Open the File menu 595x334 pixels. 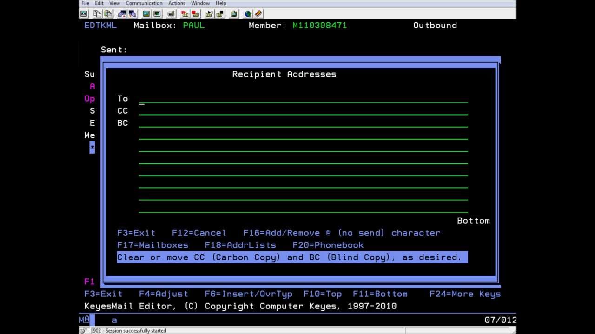(x=86, y=3)
